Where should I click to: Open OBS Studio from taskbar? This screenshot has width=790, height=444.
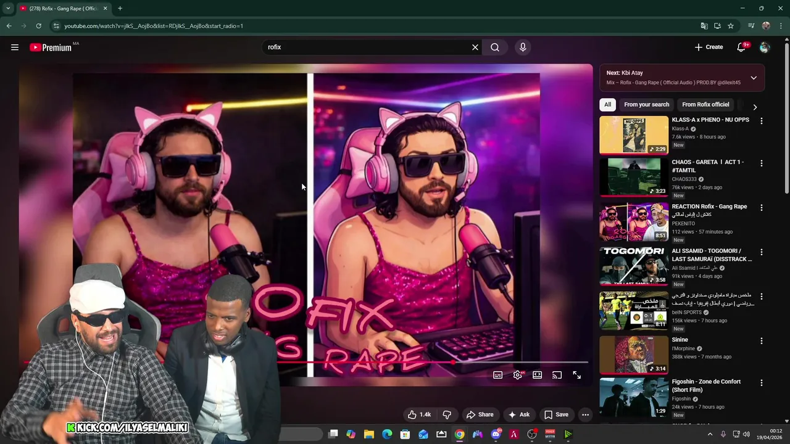pos(532,434)
